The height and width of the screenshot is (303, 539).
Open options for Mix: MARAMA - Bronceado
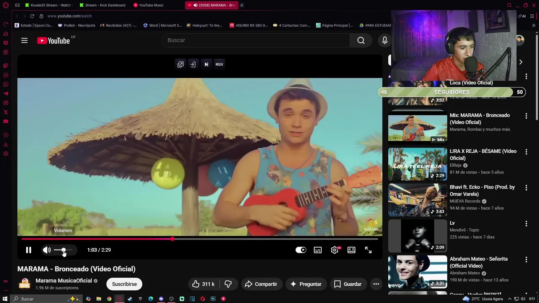[x=526, y=116]
